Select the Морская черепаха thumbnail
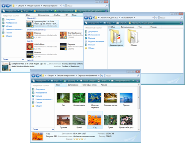Screen dimensions: 185x146 pos(95,98)
